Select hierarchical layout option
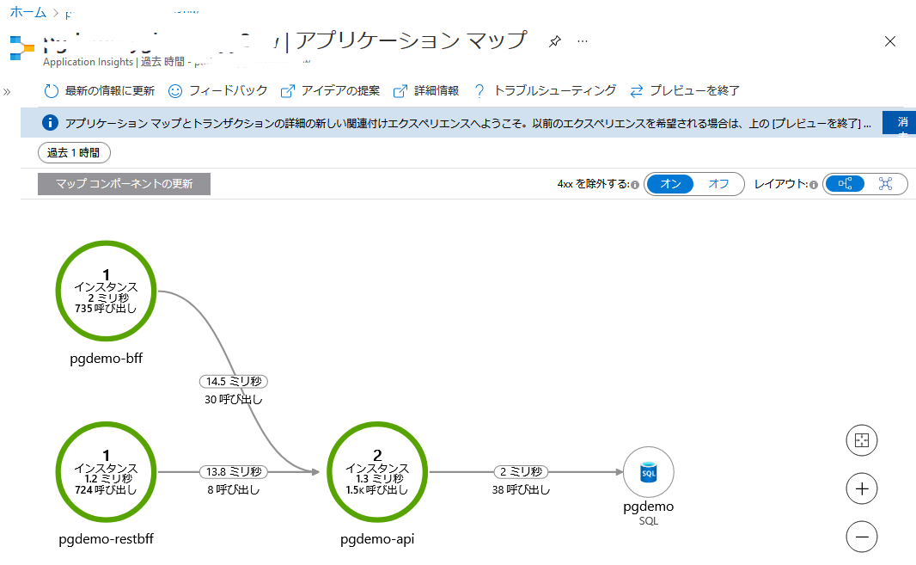Image resolution: width=916 pixels, height=565 pixels. pos(845,184)
